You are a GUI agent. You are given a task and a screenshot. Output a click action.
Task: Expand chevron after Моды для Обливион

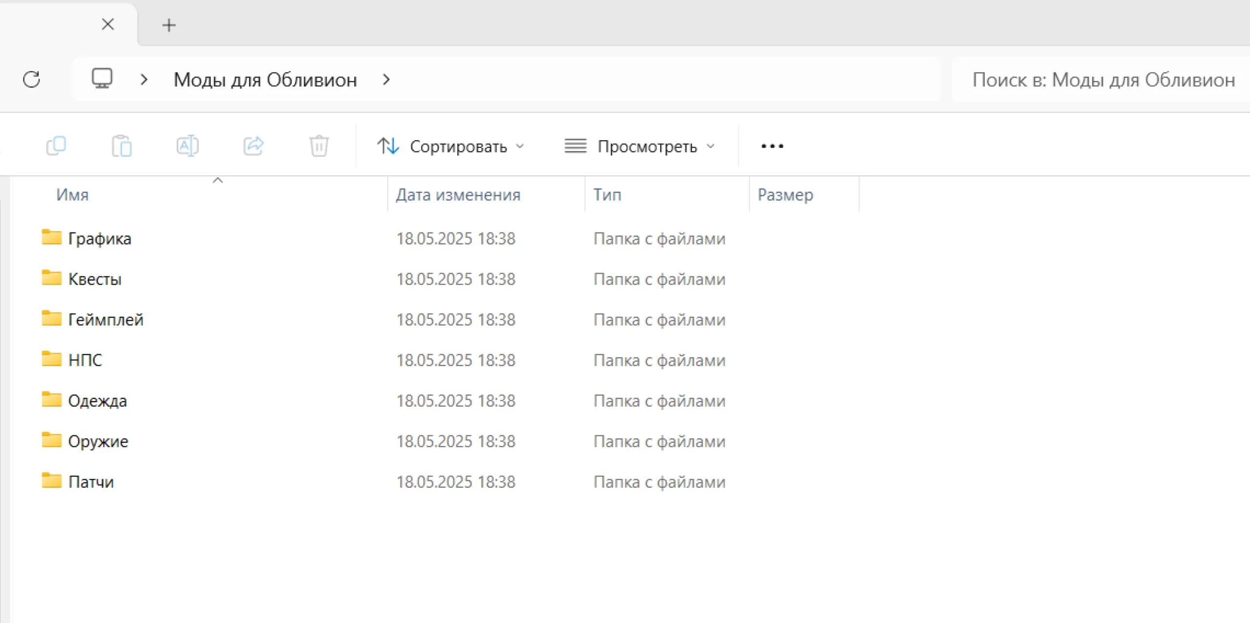[386, 79]
